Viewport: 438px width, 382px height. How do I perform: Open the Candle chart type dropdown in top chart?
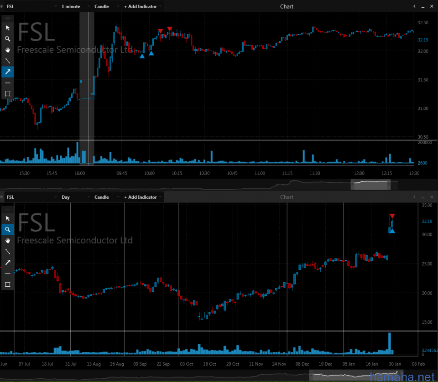[x=118, y=6]
